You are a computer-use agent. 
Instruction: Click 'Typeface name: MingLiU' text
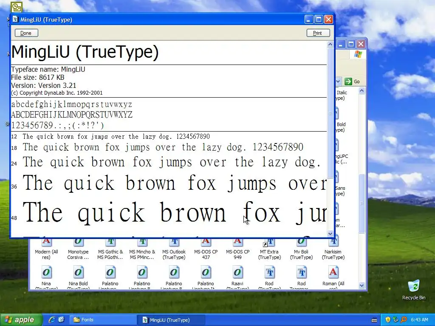[48, 69]
